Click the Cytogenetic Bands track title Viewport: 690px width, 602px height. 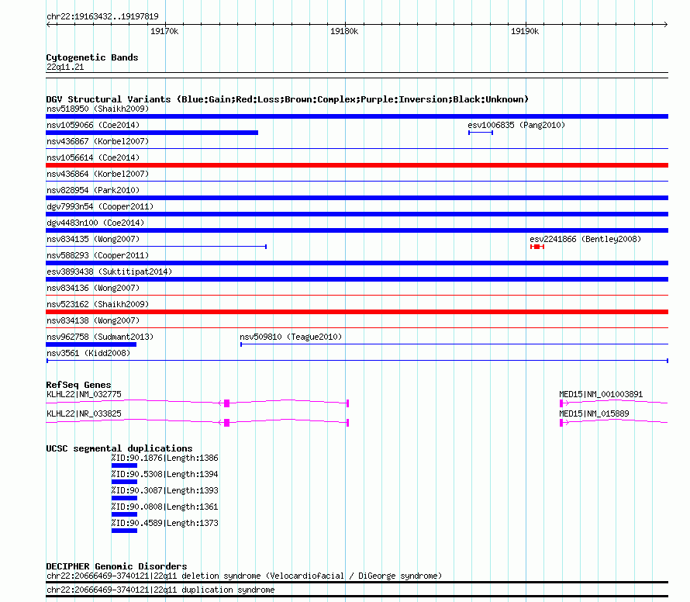[92, 57]
